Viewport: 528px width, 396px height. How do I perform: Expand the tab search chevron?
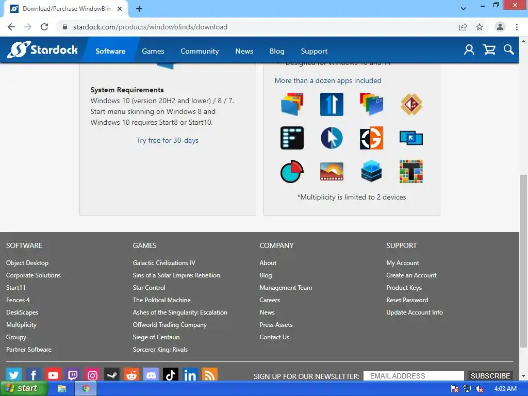(x=464, y=8)
